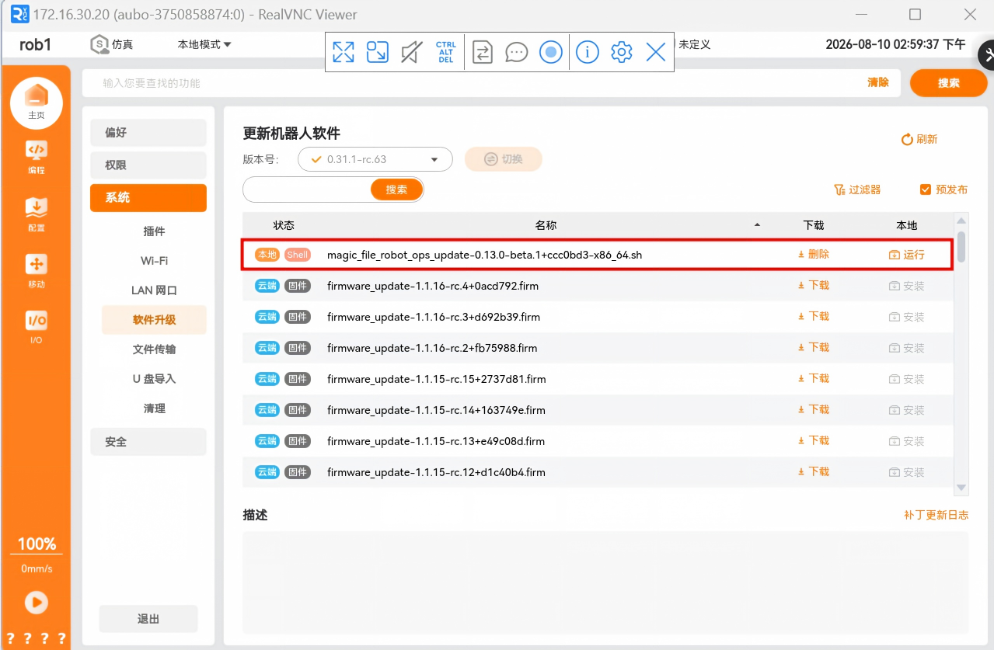The height and width of the screenshot is (650, 994).
Task: Click VNC session recording icon
Action: (551, 52)
